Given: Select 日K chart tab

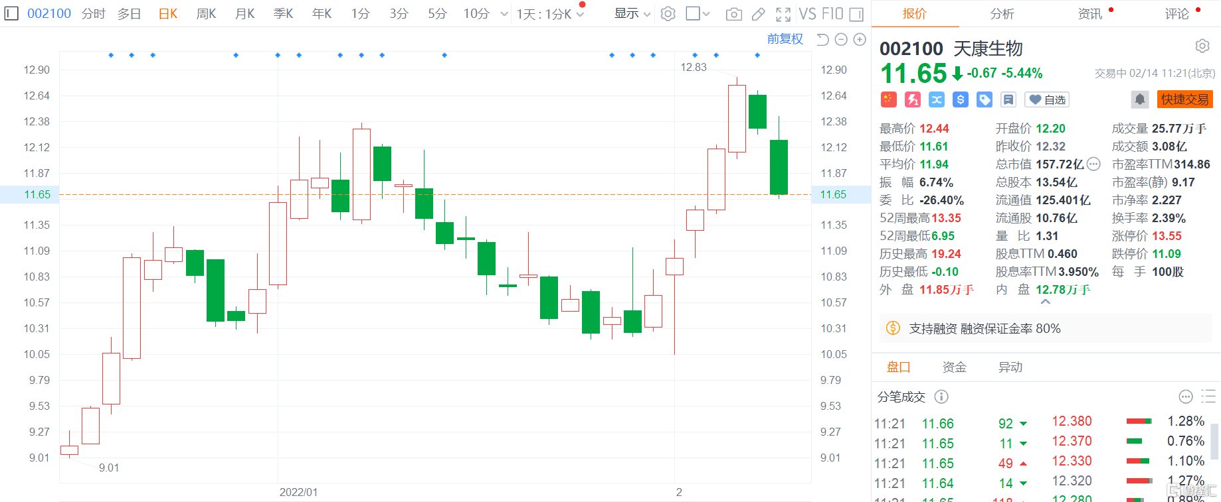Looking at the screenshot, I should pos(168,13).
